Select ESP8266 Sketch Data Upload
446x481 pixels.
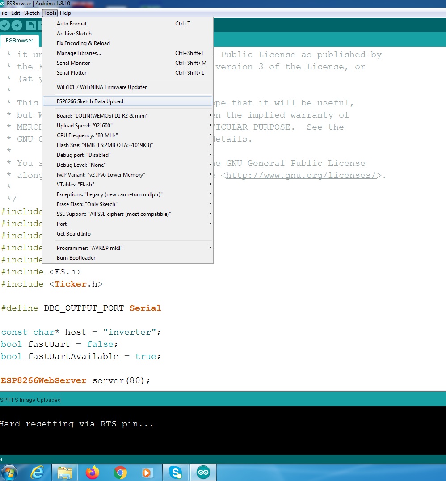pos(90,101)
